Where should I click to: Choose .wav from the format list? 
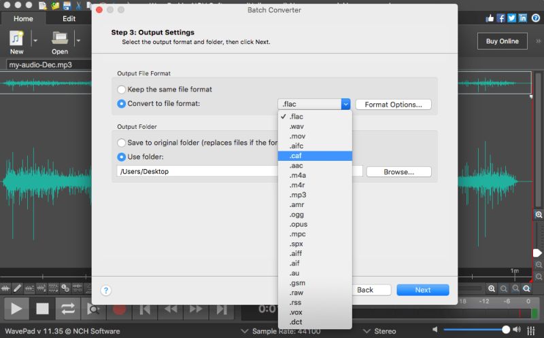315,126
